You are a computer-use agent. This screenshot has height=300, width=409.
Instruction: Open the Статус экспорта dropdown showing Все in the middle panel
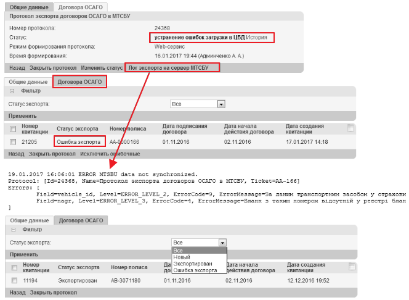[x=198, y=104]
